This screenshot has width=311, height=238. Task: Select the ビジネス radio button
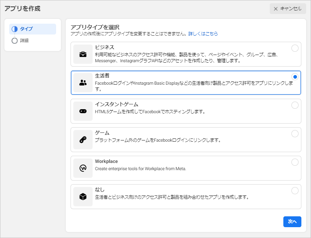pyautogui.click(x=295, y=48)
